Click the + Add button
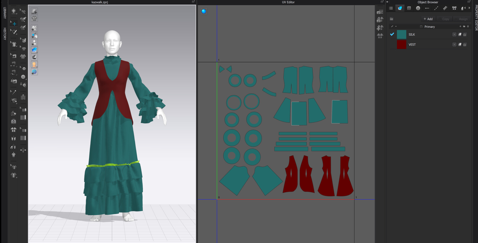The height and width of the screenshot is (243, 478). (428, 19)
